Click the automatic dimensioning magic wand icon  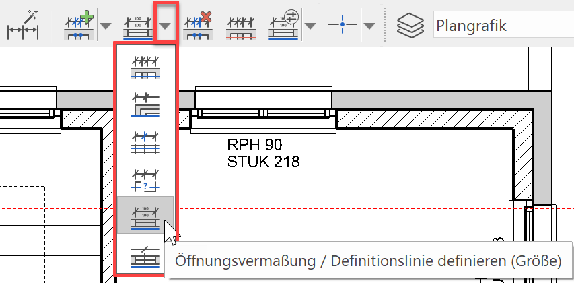pyautogui.click(x=23, y=26)
